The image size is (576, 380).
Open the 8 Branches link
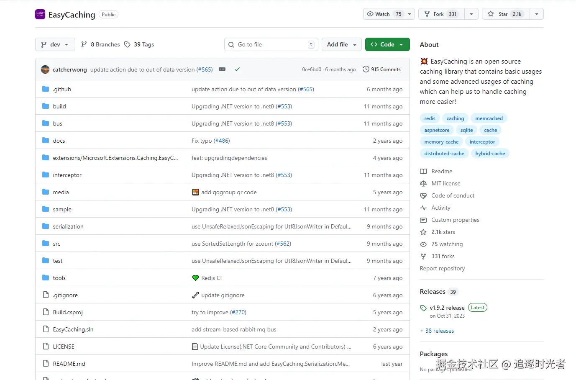(100, 44)
